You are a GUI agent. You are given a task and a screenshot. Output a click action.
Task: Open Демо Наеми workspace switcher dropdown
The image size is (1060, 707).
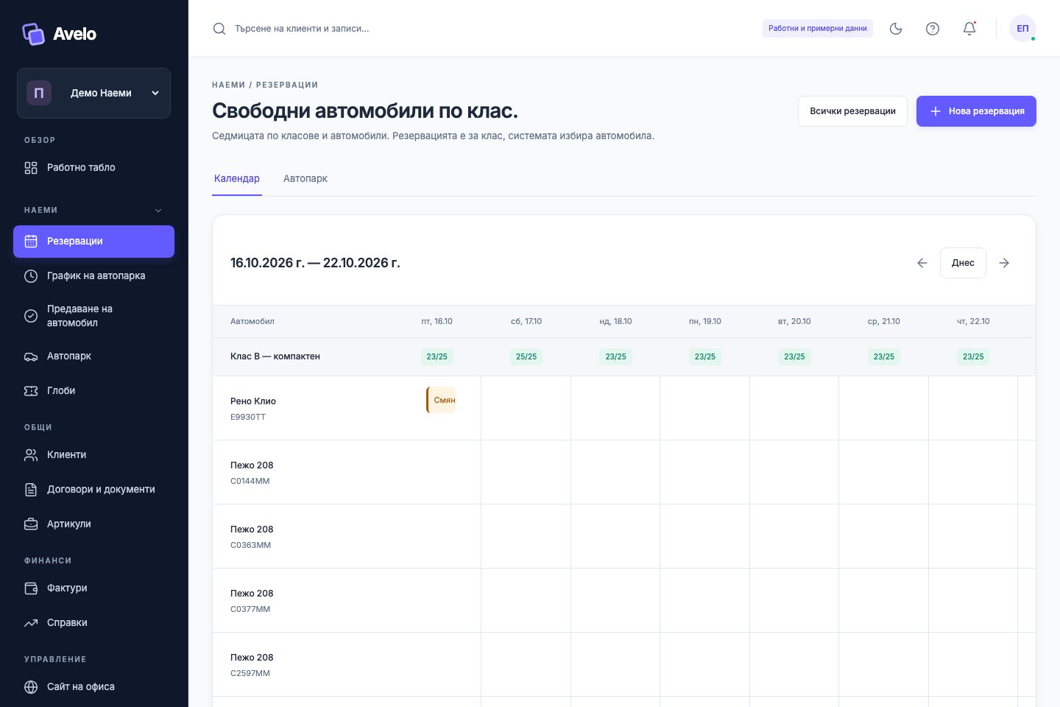point(93,93)
